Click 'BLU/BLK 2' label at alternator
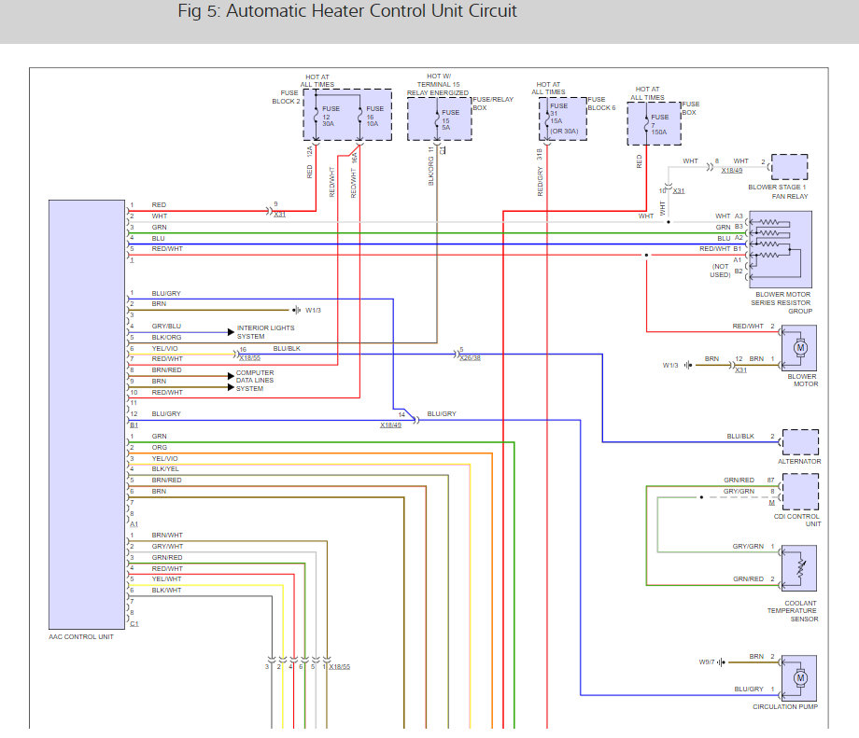This screenshot has width=859, height=738. 751,437
